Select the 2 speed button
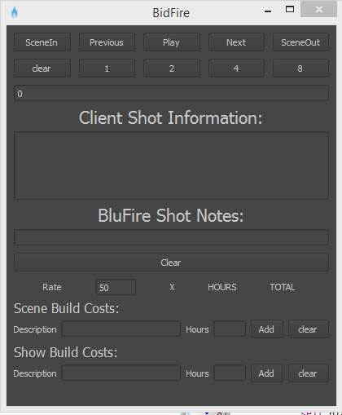Image resolution: width=342 pixels, height=415 pixels. 172,68
